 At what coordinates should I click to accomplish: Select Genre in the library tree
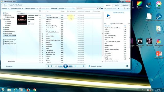tap(9, 25)
